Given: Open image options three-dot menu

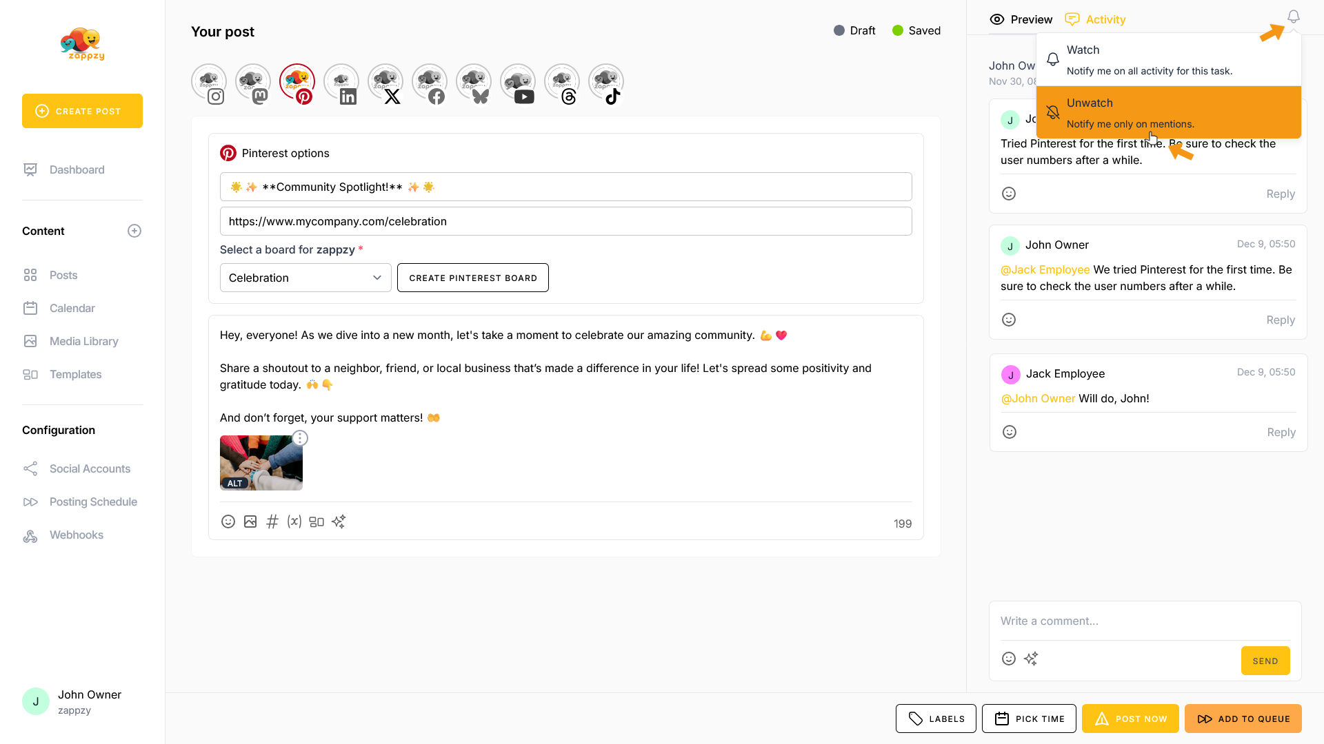Looking at the screenshot, I should click(300, 438).
